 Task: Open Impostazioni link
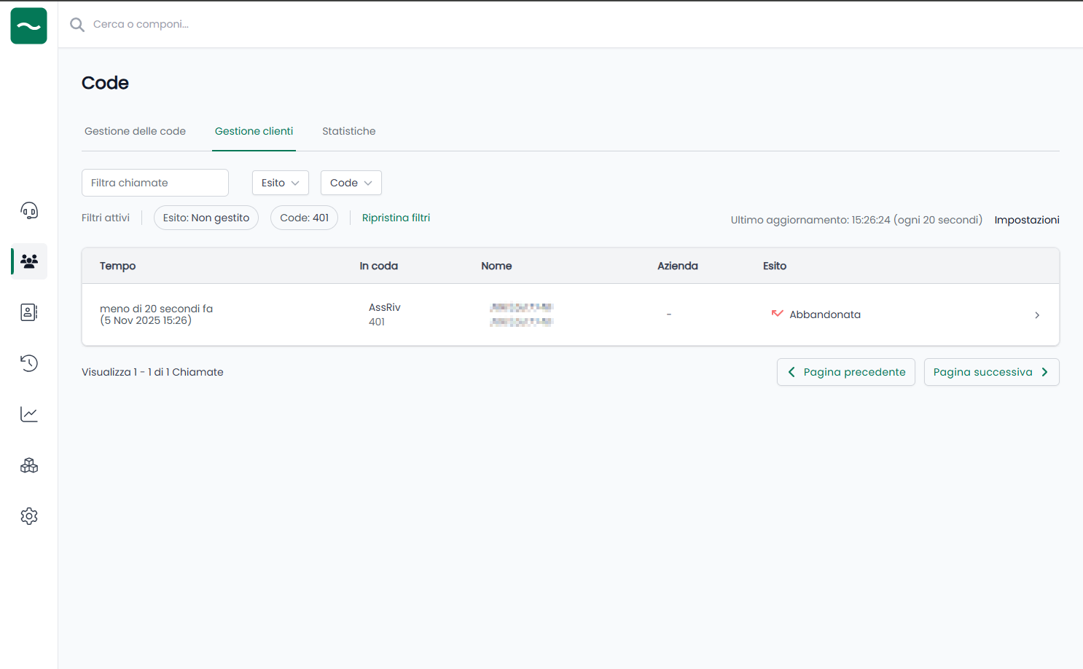coord(1026,220)
